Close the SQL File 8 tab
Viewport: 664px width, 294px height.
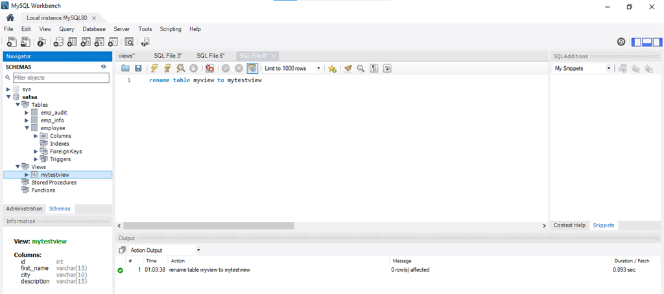click(x=274, y=56)
